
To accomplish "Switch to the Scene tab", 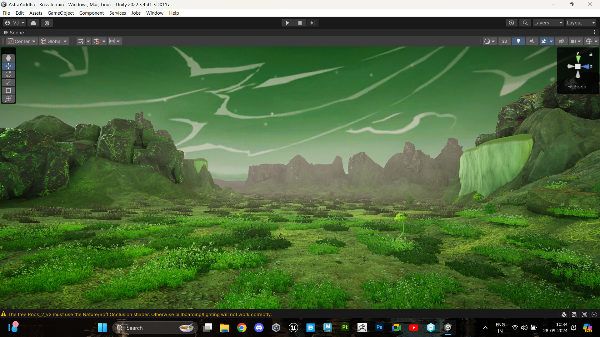I will (14, 32).
